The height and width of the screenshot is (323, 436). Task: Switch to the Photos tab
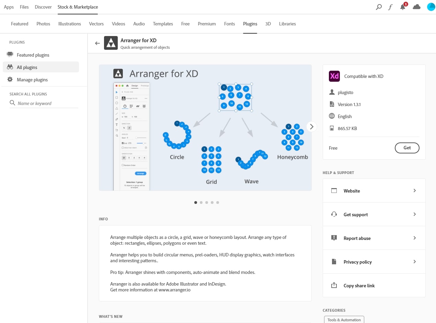(43, 24)
